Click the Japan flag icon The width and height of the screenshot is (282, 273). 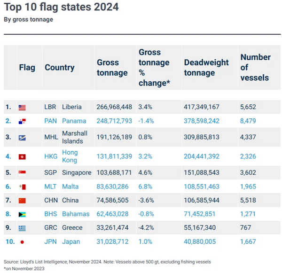[x=22, y=242]
